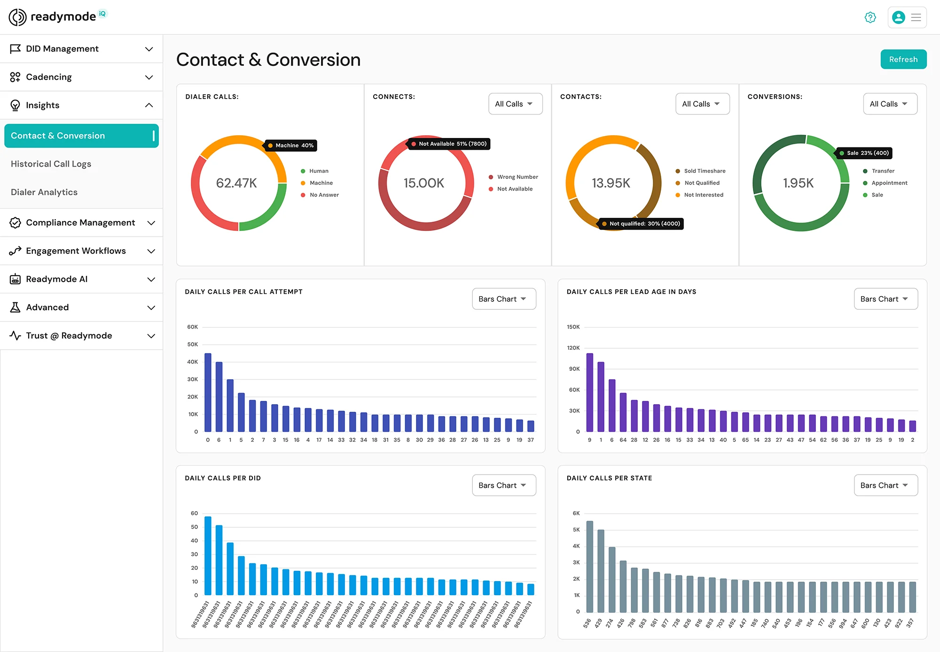Collapse the Insights section chevron
The image size is (940, 652).
149,105
